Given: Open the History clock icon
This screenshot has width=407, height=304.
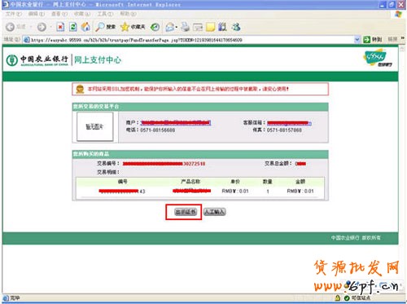Looking at the screenshot, I should pyautogui.click(x=155, y=27).
